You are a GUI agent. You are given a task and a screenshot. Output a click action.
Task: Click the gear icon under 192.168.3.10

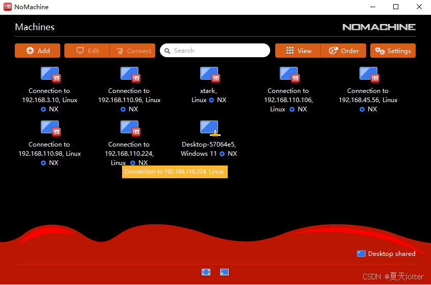pos(43,109)
